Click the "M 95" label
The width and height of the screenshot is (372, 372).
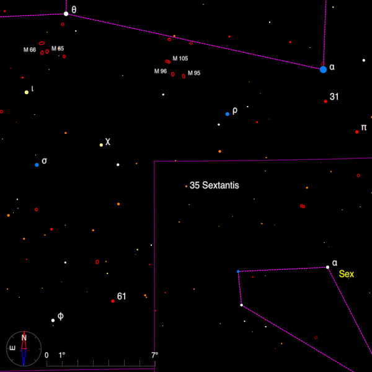click(194, 73)
